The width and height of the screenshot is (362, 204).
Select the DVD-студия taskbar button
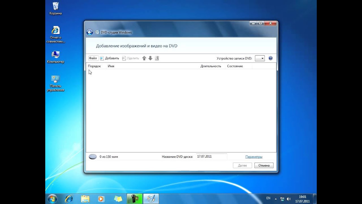pyautogui.click(x=151, y=199)
